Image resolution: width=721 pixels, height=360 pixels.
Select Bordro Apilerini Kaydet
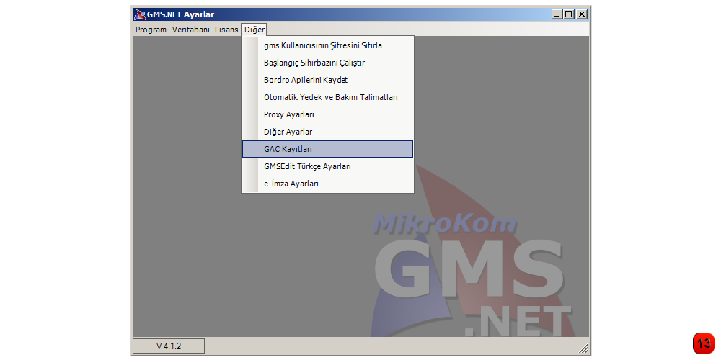327,80
